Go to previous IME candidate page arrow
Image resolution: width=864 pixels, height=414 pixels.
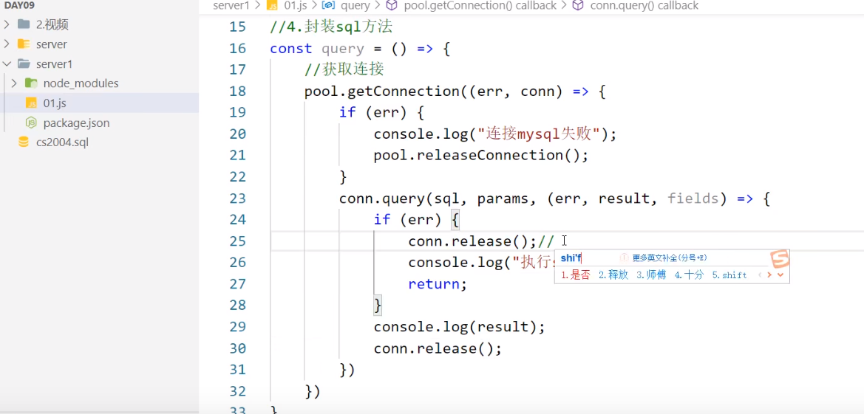761,275
